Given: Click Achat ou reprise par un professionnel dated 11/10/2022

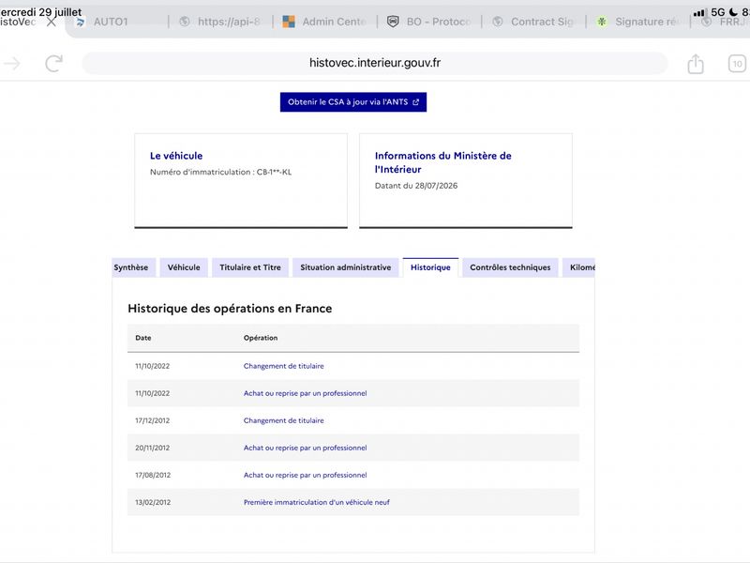Looking at the screenshot, I should tap(306, 393).
